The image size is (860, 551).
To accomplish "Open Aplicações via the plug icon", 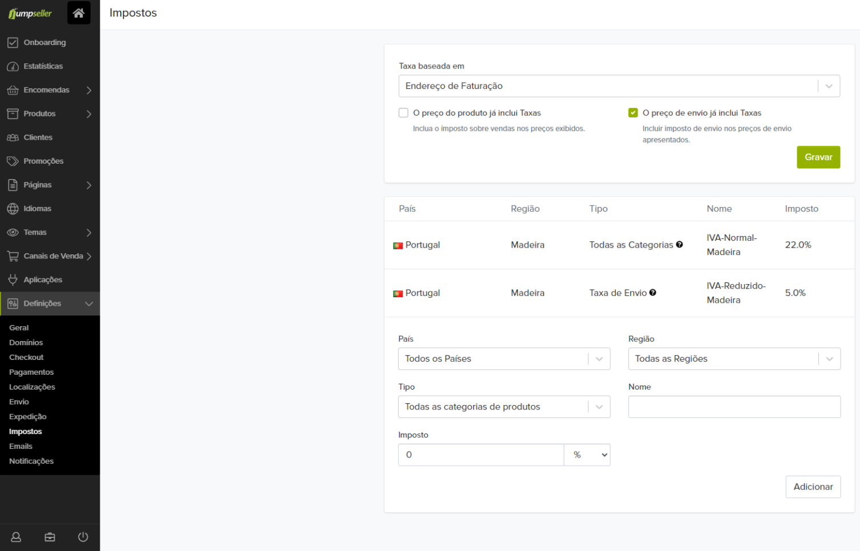I will [13, 279].
